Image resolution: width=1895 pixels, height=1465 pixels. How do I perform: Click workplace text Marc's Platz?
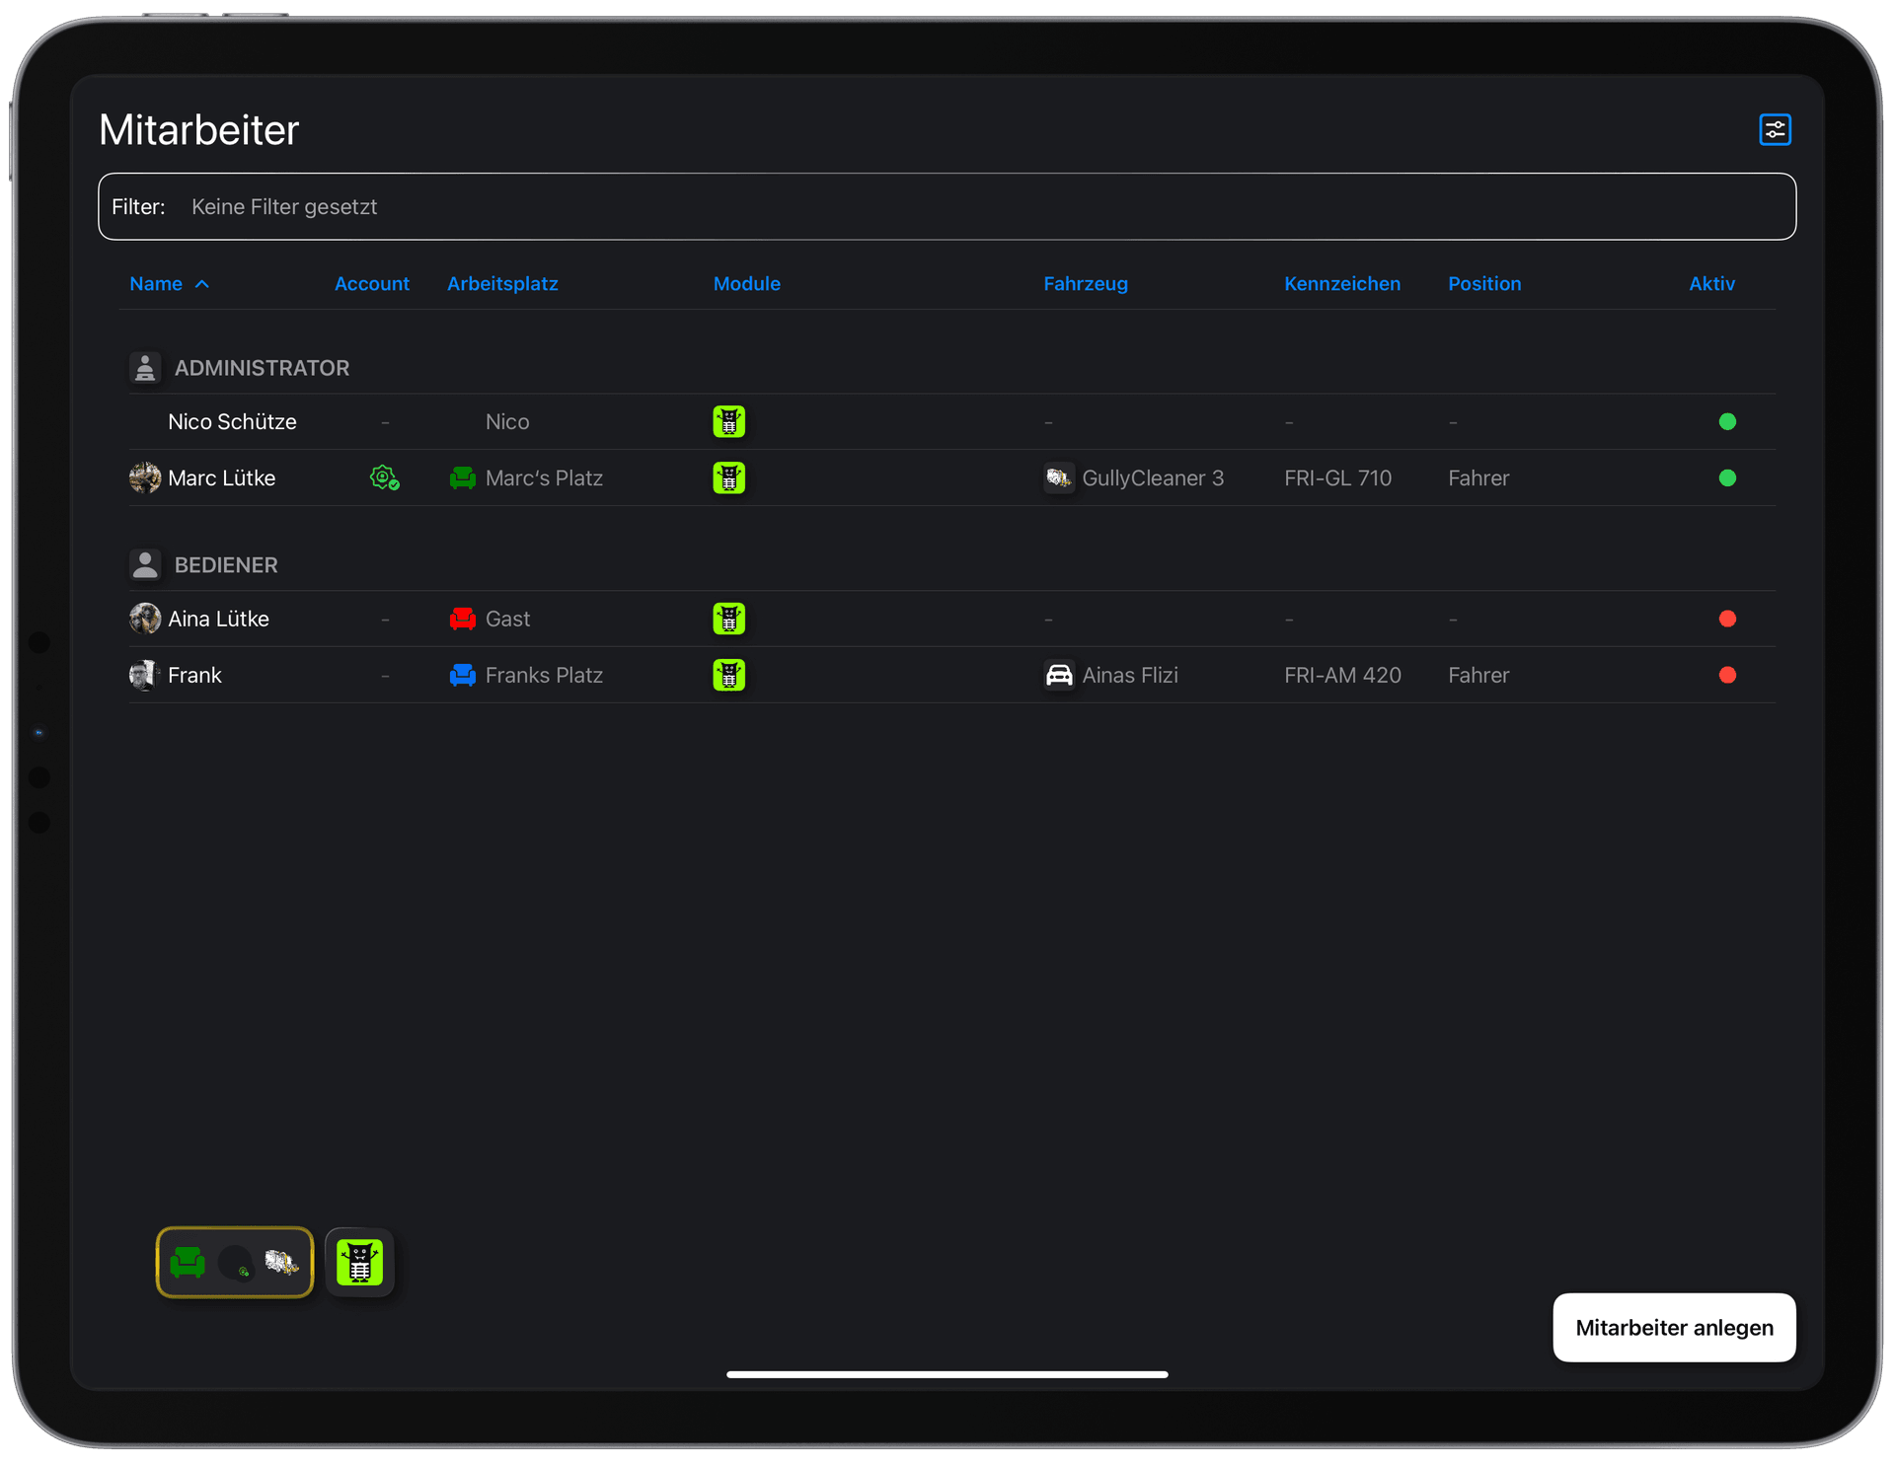click(544, 477)
